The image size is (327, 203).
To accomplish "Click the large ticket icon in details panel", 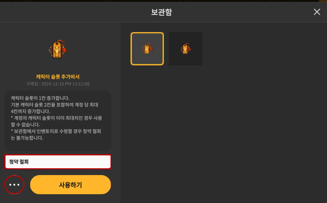I will 58,49.
